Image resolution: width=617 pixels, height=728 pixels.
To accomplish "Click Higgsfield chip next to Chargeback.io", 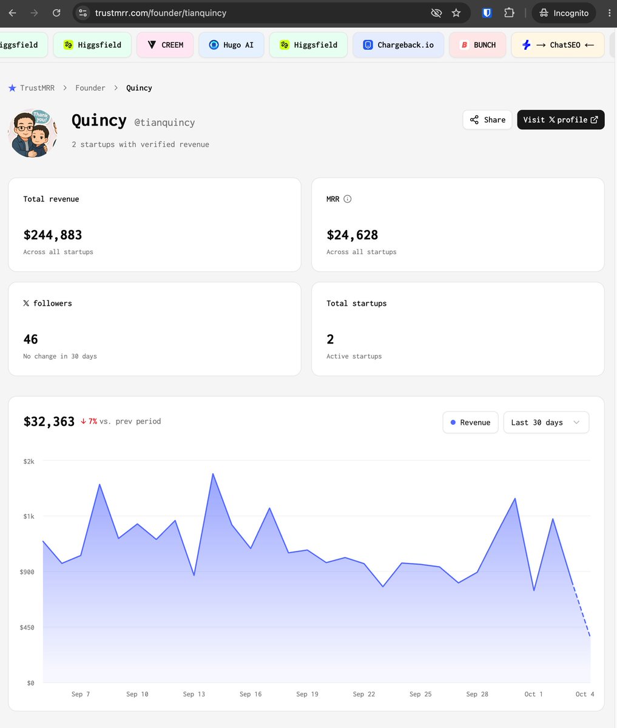I will click(x=308, y=45).
